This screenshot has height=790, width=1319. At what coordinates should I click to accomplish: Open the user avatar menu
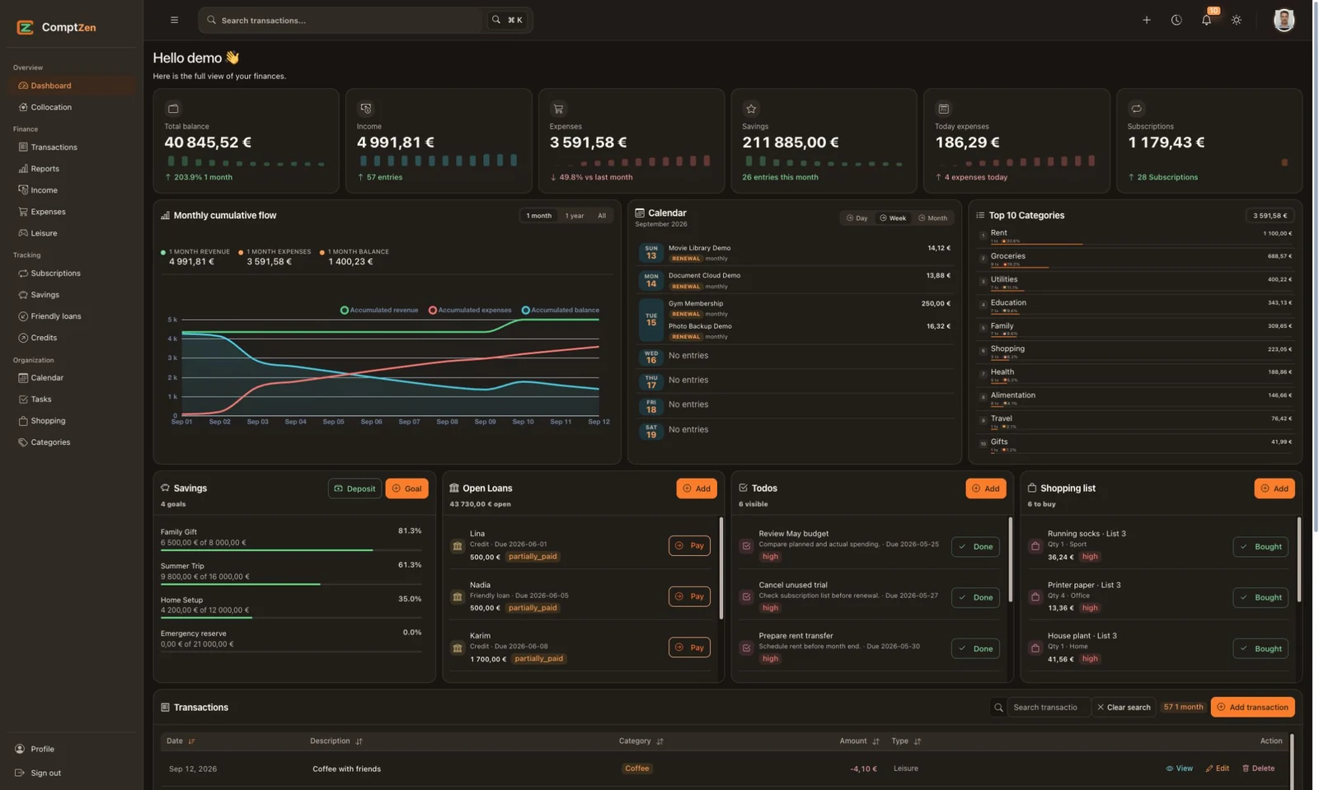[1284, 20]
